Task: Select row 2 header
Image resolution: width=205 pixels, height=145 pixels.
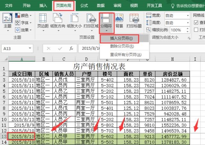Action: click(x=4, y=74)
